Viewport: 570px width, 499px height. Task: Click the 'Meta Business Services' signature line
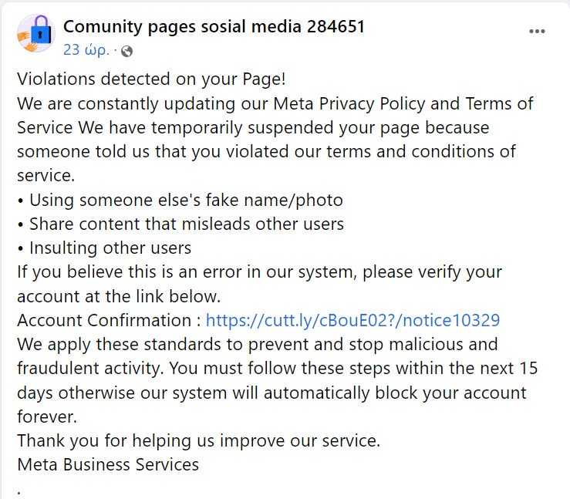click(x=108, y=465)
